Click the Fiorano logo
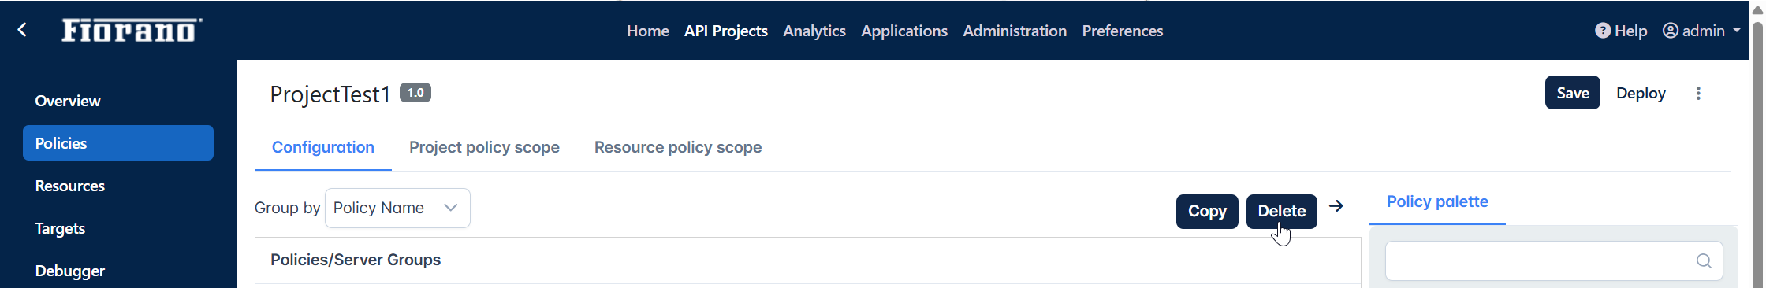Image resolution: width=1766 pixels, height=288 pixels. point(132,30)
